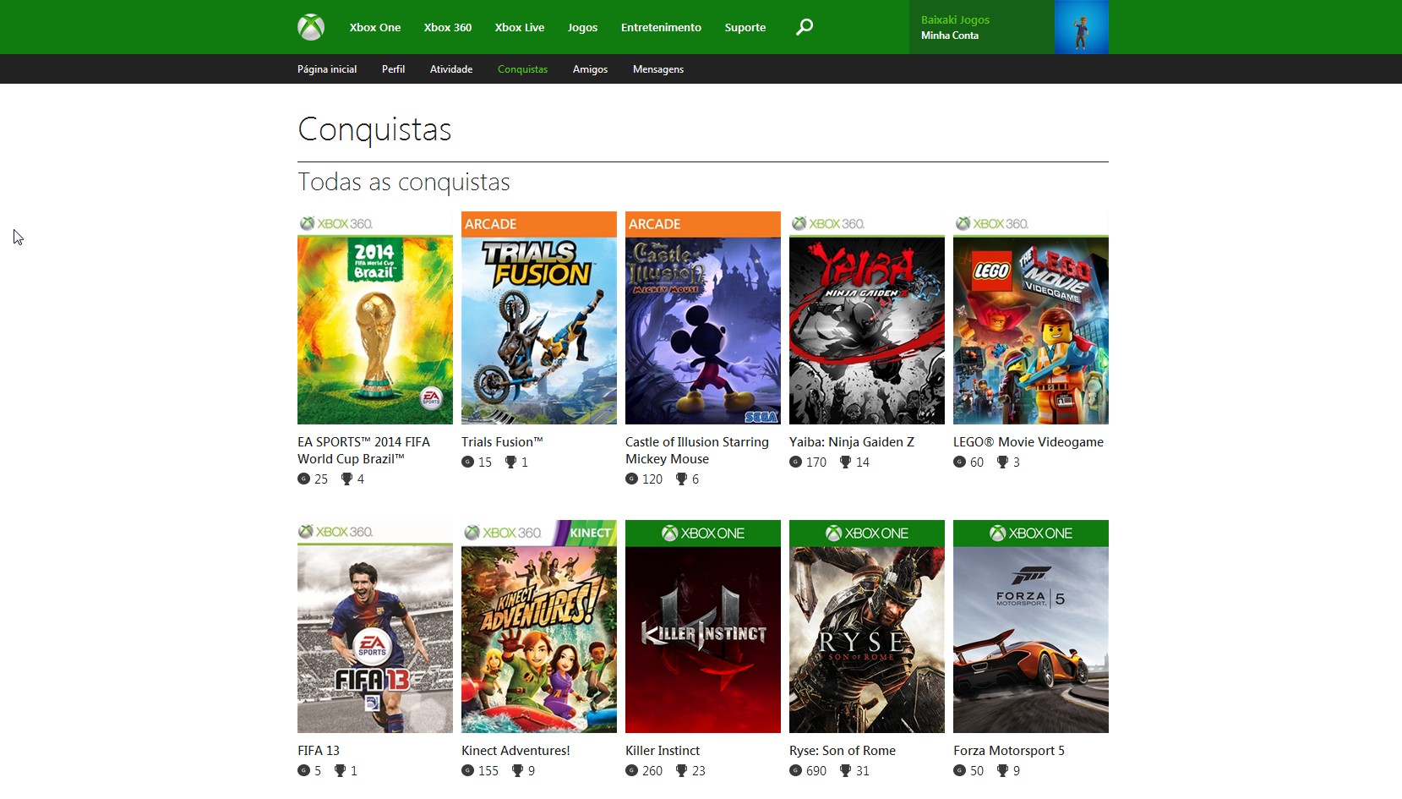Image resolution: width=1402 pixels, height=799 pixels.
Task: Go to Página inicial tab
Action: tap(327, 69)
